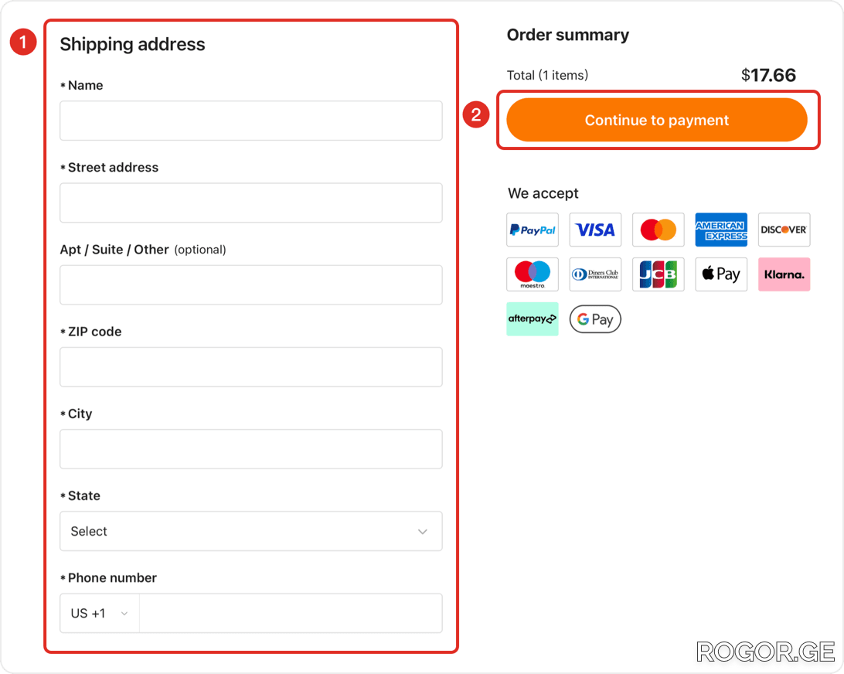Click the Mastercard logo icon
The width and height of the screenshot is (844, 674).
[659, 230]
